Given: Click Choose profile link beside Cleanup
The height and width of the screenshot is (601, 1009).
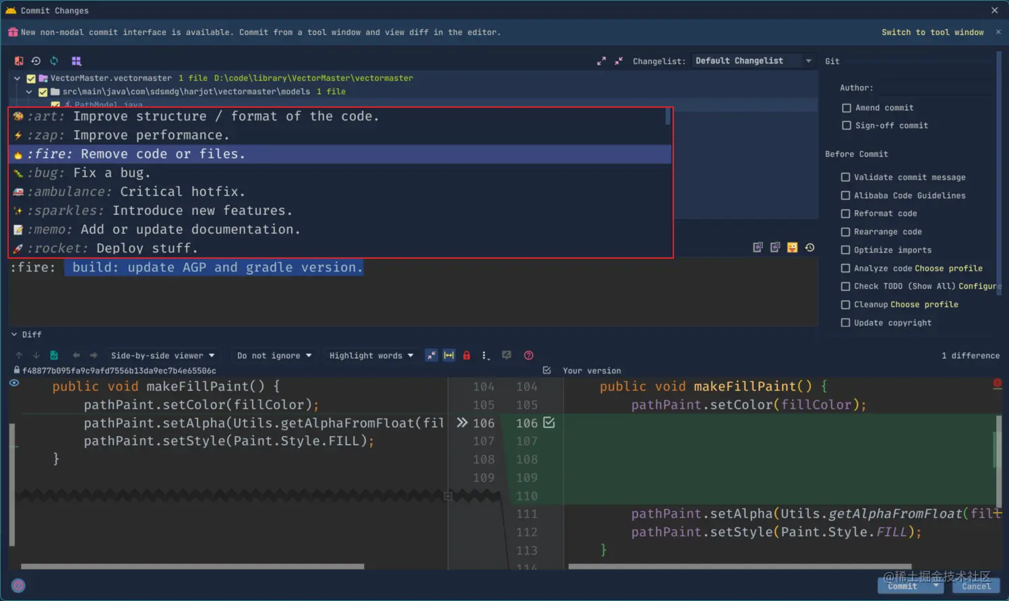Looking at the screenshot, I should pos(924,305).
